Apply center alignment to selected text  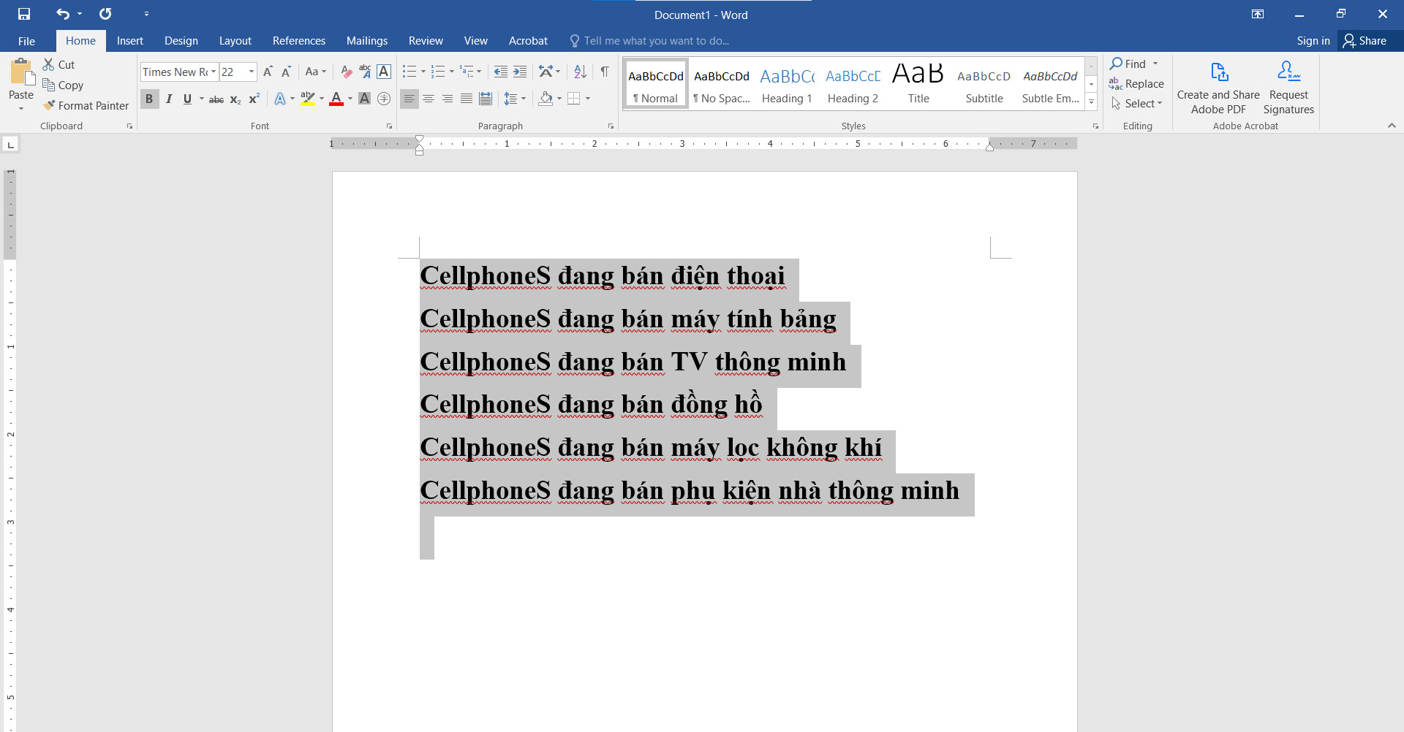pyautogui.click(x=429, y=99)
